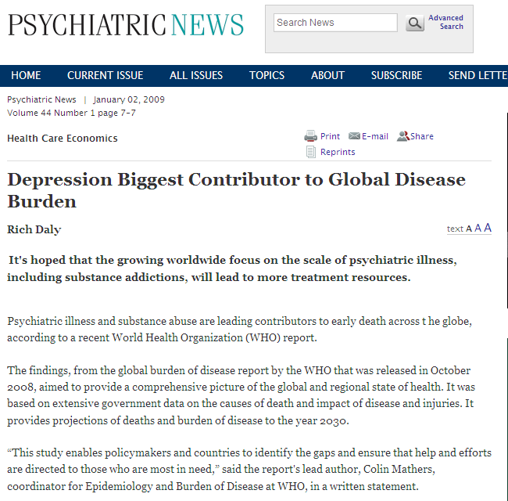Open the SEND LETTER menu item
Screen dimensions: 508x501
point(478,75)
